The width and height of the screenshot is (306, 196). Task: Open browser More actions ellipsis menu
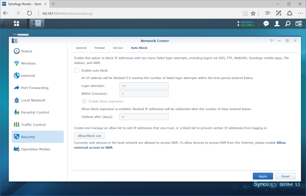point(300,13)
